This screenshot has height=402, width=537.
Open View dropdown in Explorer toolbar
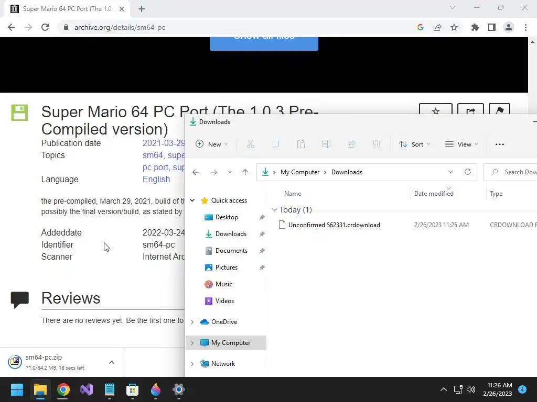click(461, 144)
